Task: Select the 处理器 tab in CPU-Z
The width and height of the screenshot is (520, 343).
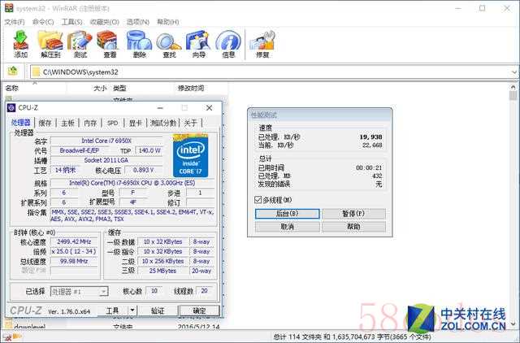Action: (x=21, y=123)
